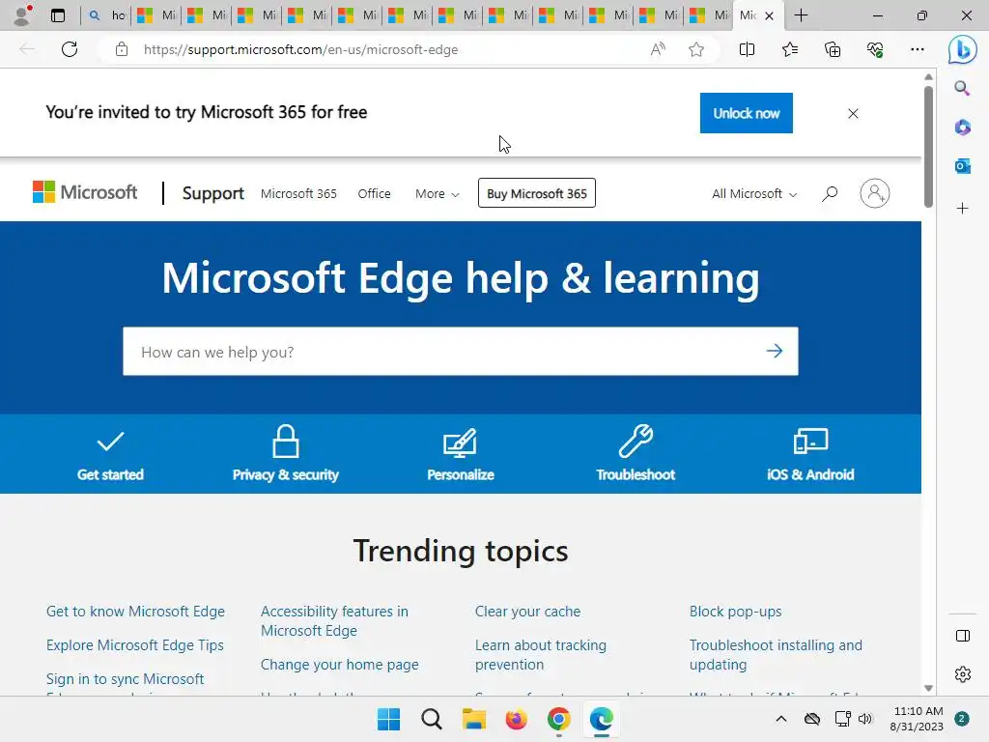989x742 pixels.
Task: Add this page to favorites star
Action: (695, 49)
